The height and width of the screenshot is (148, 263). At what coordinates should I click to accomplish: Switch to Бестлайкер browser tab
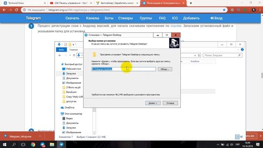(x=117, y=3)
